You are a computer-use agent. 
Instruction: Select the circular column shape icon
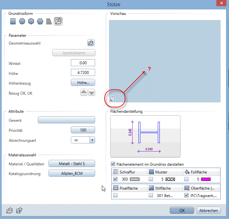pyautogui.click(x=22, y=22)
